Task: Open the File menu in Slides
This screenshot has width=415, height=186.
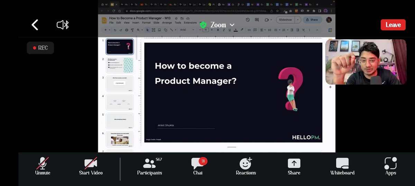Action: click(x=111, y=23)
